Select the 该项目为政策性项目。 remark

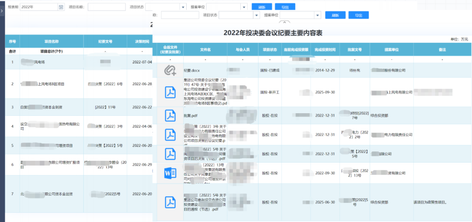[430, 202]
